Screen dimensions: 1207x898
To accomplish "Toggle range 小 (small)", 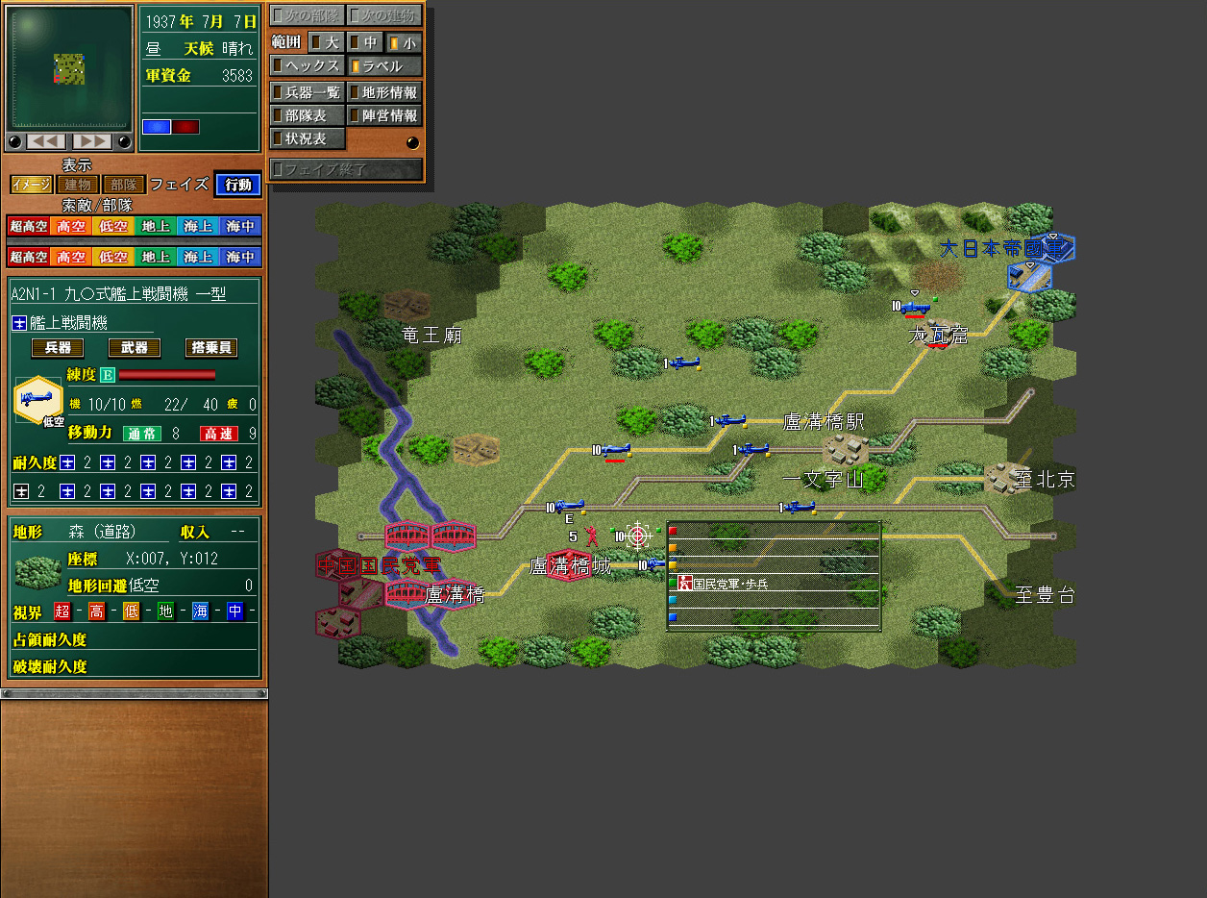I will pos(404,42).
